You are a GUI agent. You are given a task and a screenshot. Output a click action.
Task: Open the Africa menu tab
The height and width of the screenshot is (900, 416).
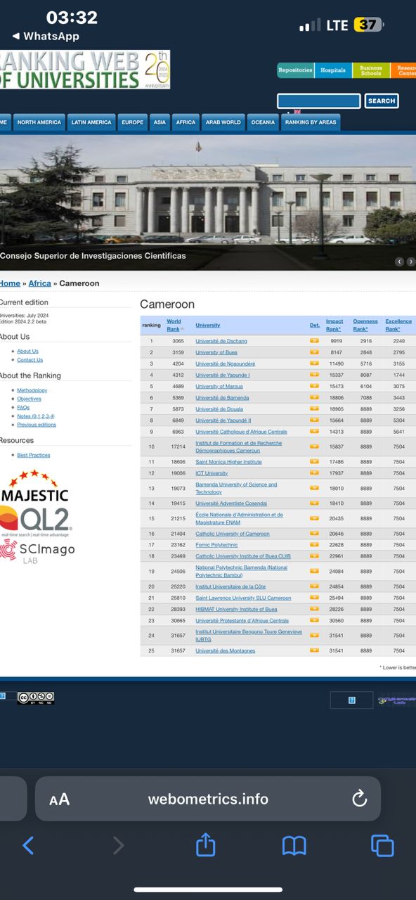click(x=186, y=122)
